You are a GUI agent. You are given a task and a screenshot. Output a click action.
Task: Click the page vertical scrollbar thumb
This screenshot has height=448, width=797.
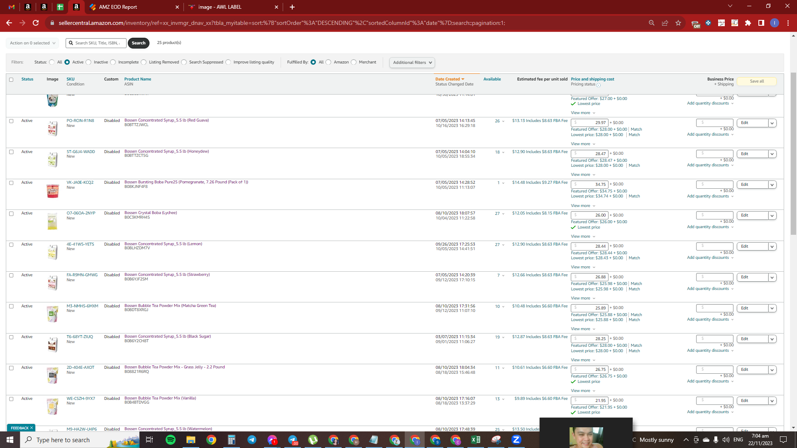point(793,153)
